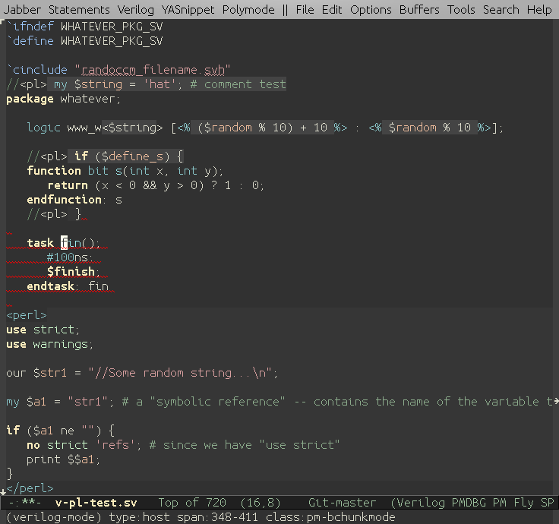This screenshot has width=559, height=524.
Task: Click the line truncation arrow at right edge
Action: tap(555, 401)
